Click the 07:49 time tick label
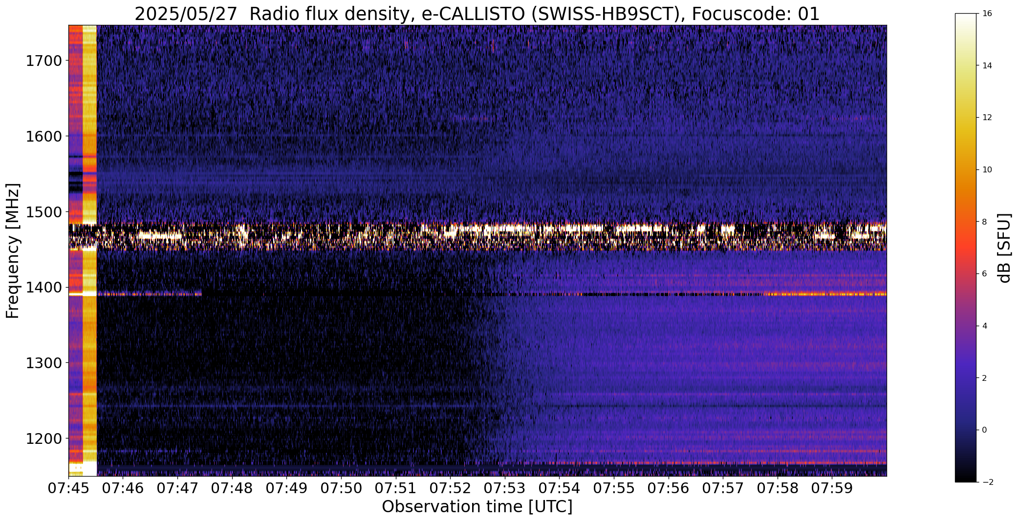Image resolution: width=1019 pixels, height=521 pixels. [286, 488]
